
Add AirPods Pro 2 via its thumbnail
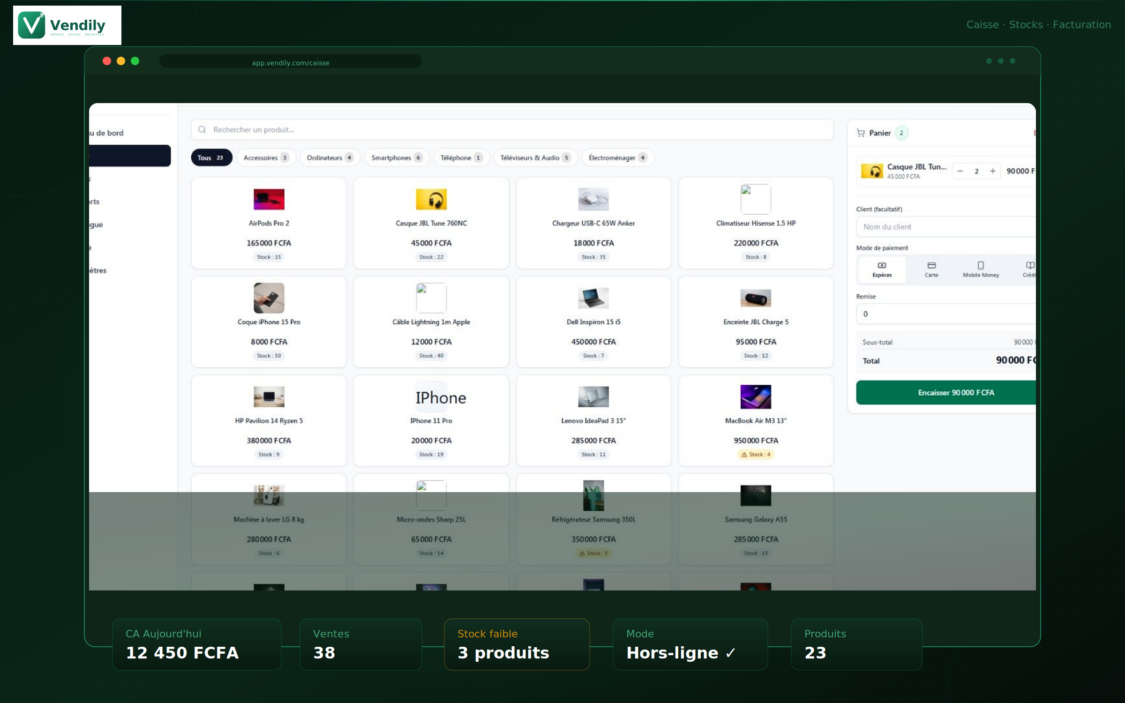point(269,200)
